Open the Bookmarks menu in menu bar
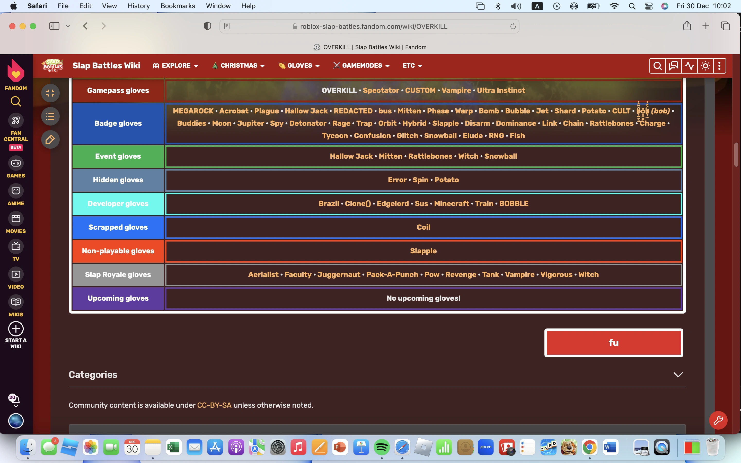The image size is (741, 463). (x=178, y=6)
